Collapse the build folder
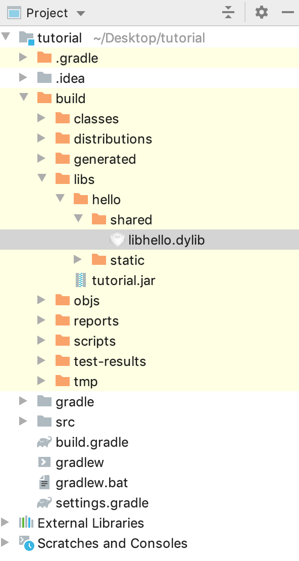 pos(23,98)
